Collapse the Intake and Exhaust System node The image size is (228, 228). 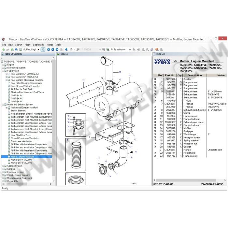(3, 105)
